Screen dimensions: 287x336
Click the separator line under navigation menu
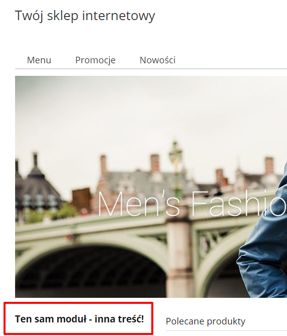pyautogui.click(x=151, y=69)
